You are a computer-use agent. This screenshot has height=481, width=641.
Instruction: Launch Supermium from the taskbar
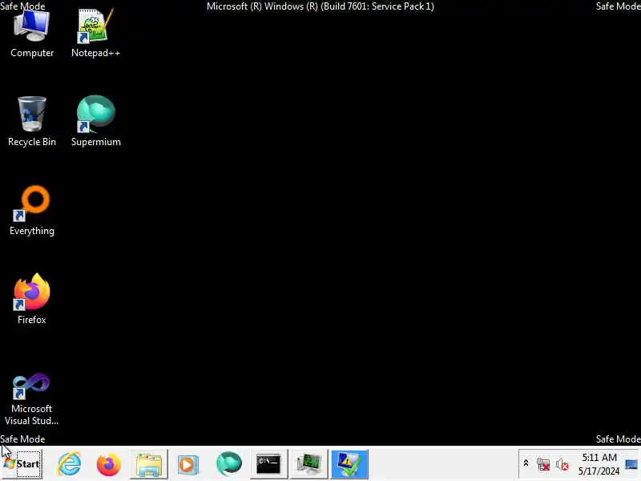[228, 464]
